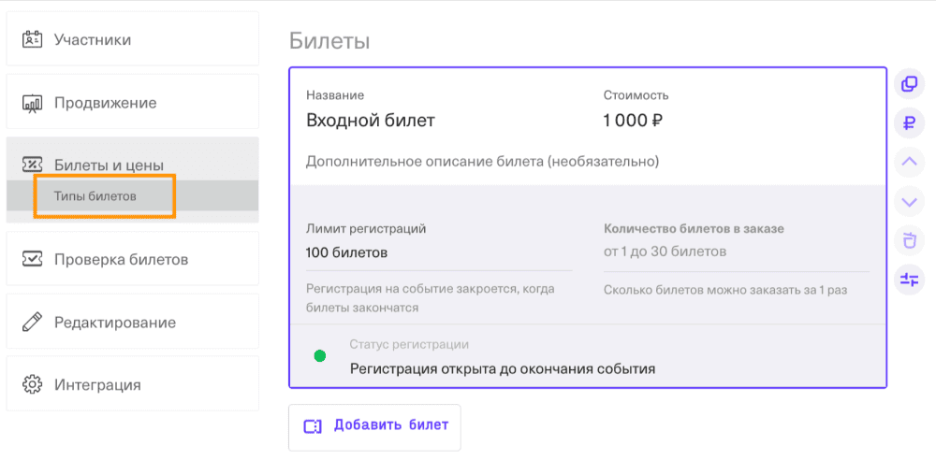Click the Редактирование pencil icon
936x460 pixels.
[32, 323]
